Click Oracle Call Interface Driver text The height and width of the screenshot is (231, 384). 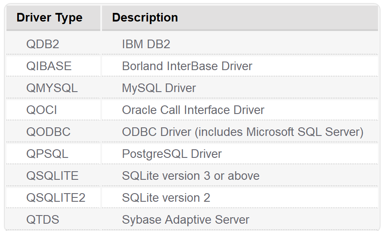tap(193, 110)
